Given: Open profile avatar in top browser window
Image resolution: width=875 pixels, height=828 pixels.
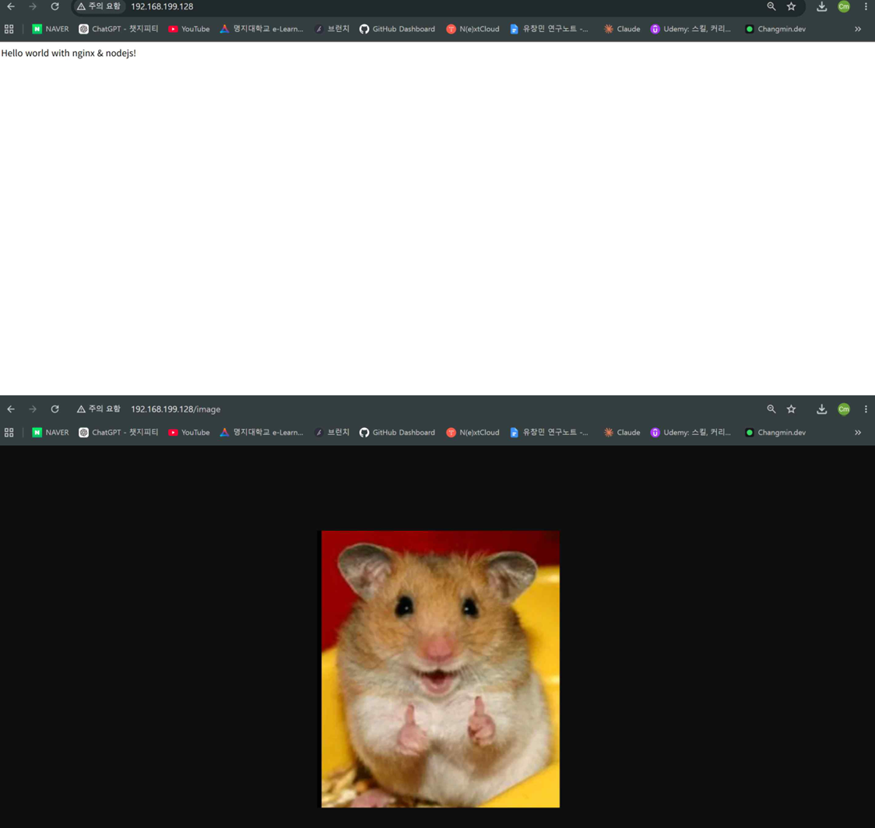Looking at the screenshot, I should (x=844, y=7).
